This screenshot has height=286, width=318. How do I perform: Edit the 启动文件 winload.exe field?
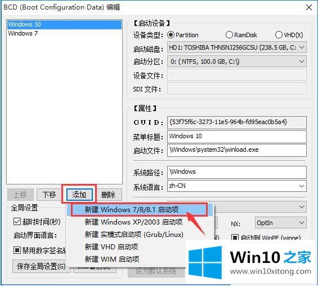pos(237,150)
